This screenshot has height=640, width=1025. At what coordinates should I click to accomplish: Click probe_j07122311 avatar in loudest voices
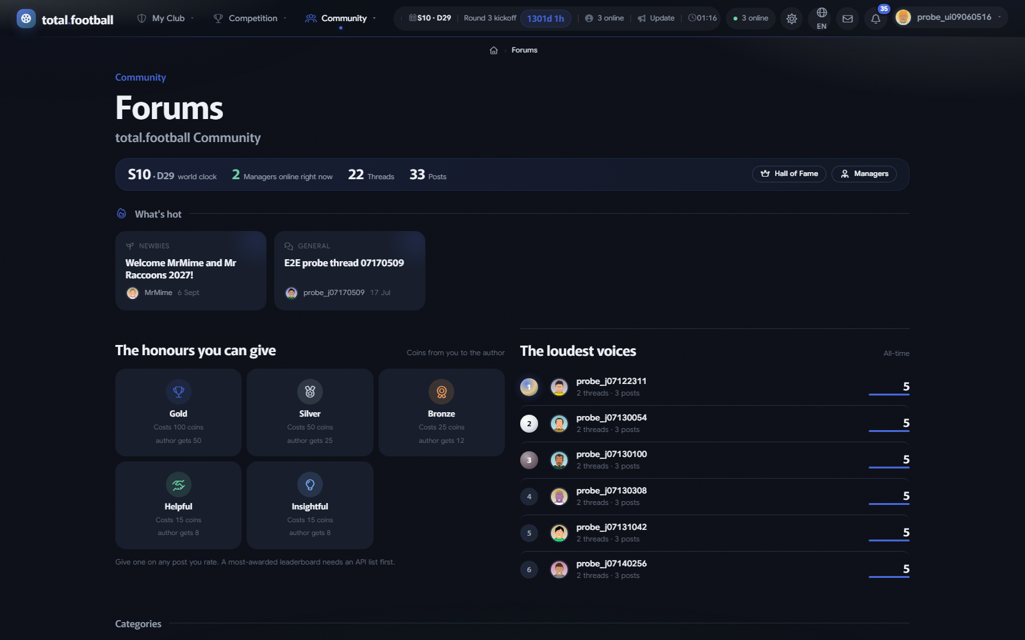point(559,387)
